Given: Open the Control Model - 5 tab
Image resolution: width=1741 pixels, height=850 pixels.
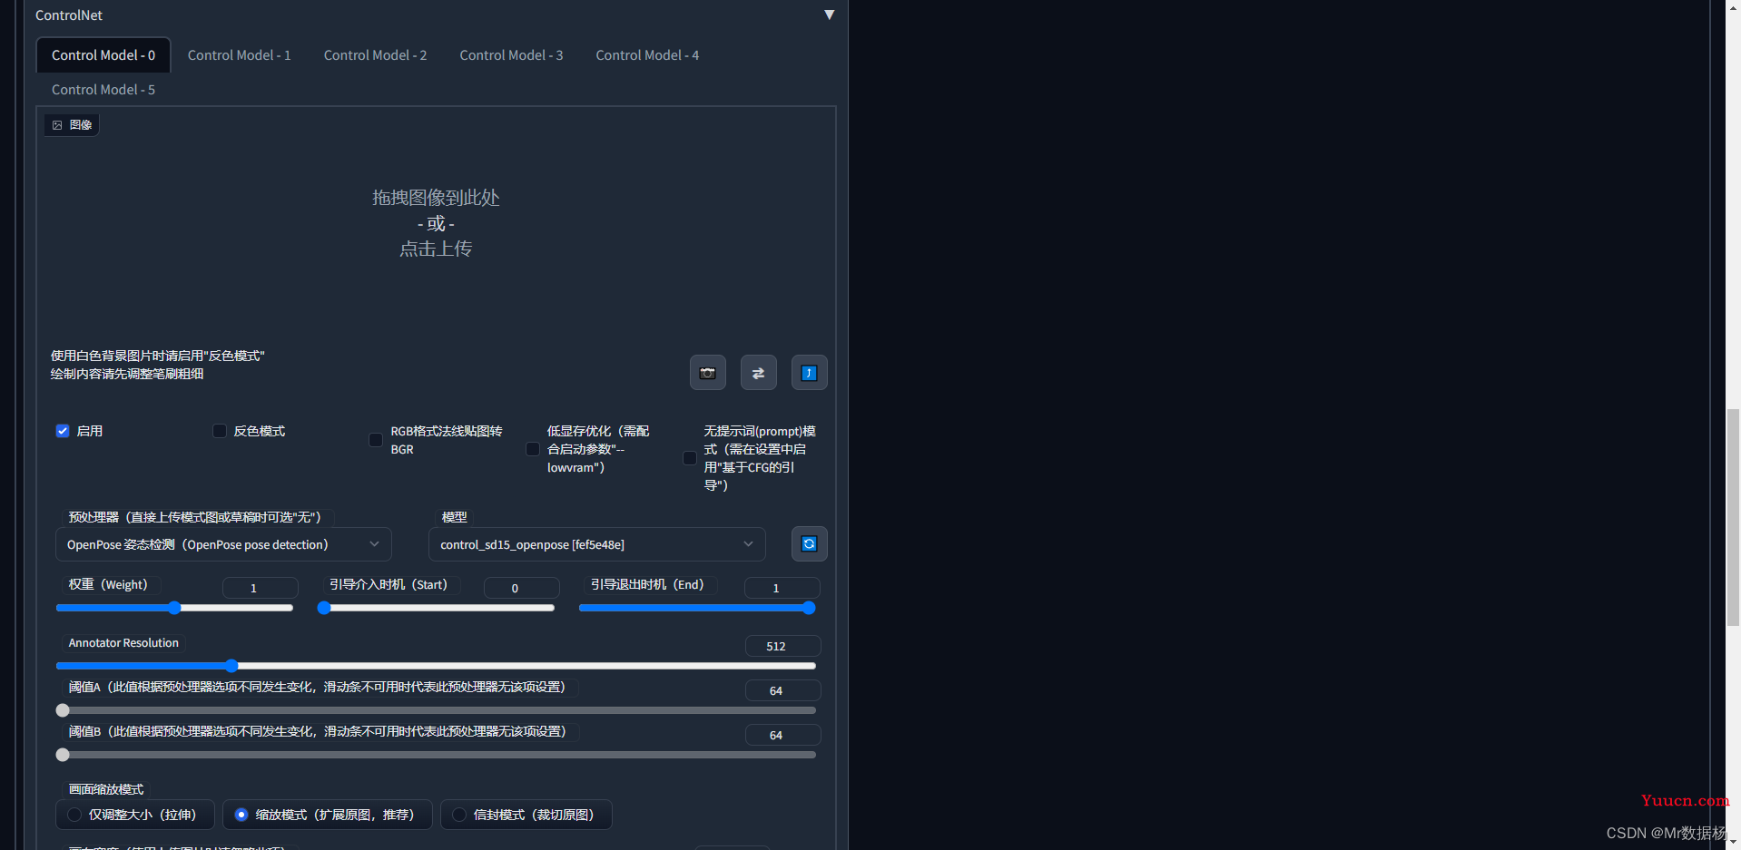Looking at the screenshot, I should click(103, 90).
